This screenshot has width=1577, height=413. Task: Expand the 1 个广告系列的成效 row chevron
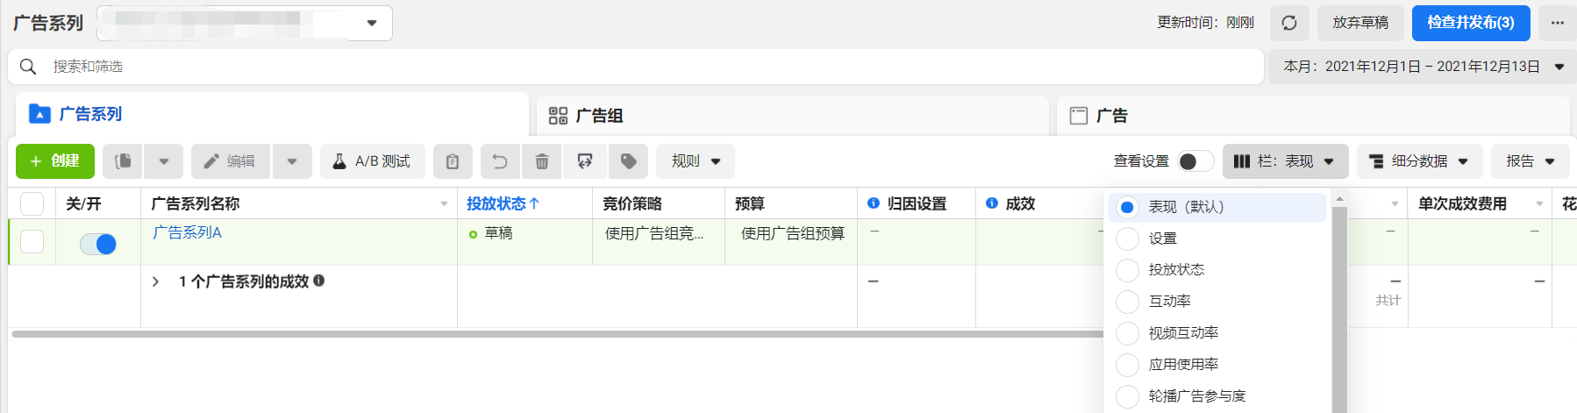pos(155,281)
